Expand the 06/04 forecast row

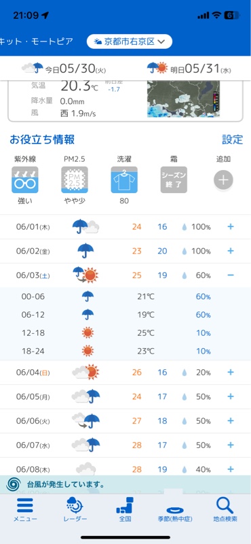[231, 372]
